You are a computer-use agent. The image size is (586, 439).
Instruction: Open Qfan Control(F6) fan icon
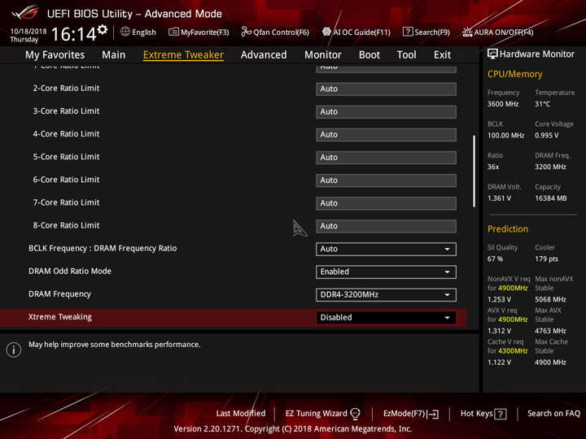(246, 32)
